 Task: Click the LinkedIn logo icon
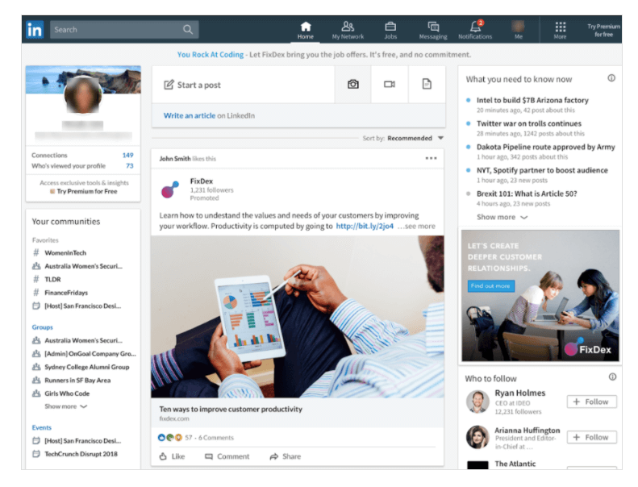(35, 30)
